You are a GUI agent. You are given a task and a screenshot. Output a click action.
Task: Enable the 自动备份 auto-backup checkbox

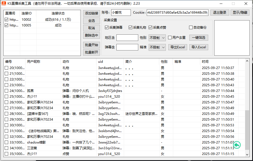click(191, 27)
